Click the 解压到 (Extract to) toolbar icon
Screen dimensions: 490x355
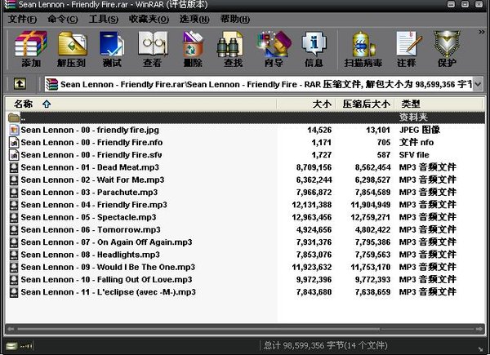72,49
